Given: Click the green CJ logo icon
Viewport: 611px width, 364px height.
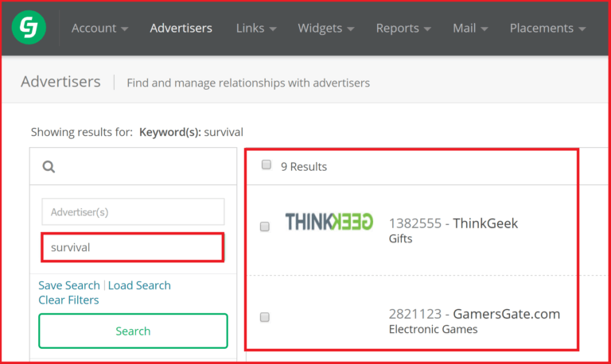Looking at the screenshot, I should (x=29, y=27).
